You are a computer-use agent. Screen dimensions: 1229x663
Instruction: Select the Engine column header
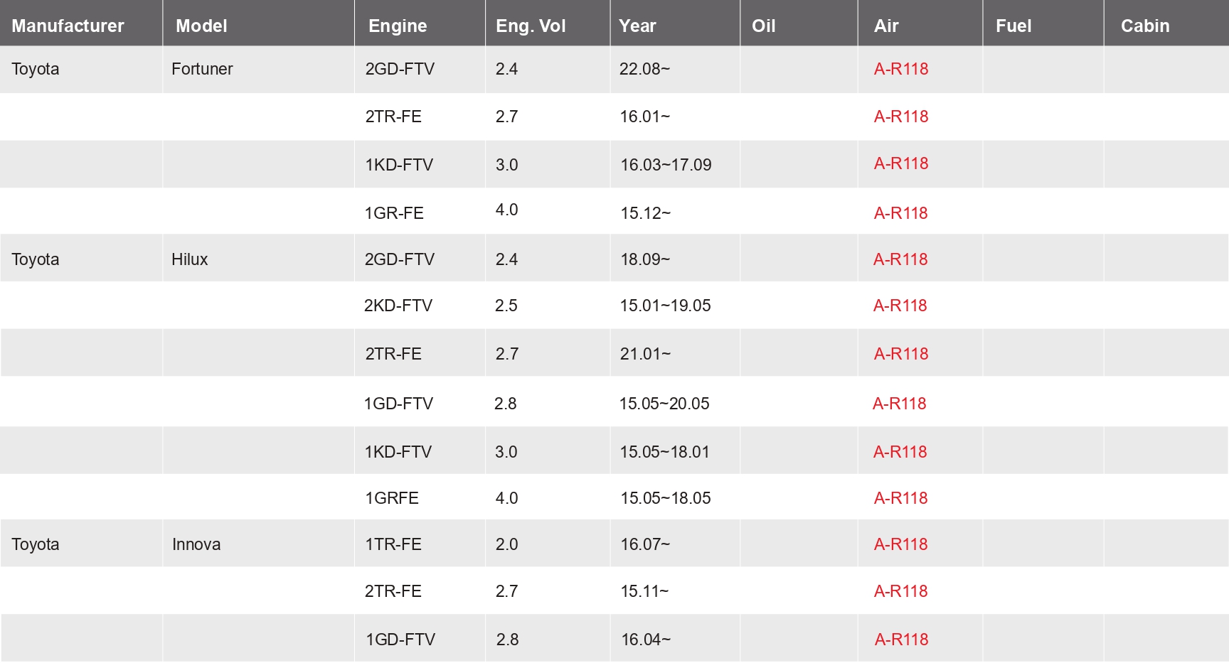click(x=398, y=26)
